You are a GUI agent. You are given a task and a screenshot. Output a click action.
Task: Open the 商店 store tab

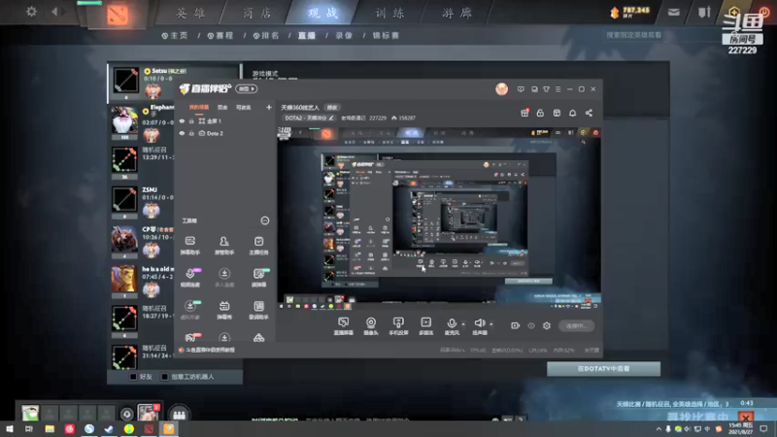point(257,14)
